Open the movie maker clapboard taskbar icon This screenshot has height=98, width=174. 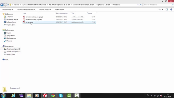pyautogui.click(x=21, y=96)
